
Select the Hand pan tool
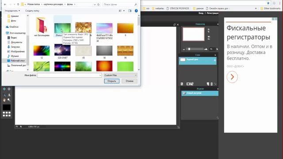pyautogui.click(x=4, y=100)
